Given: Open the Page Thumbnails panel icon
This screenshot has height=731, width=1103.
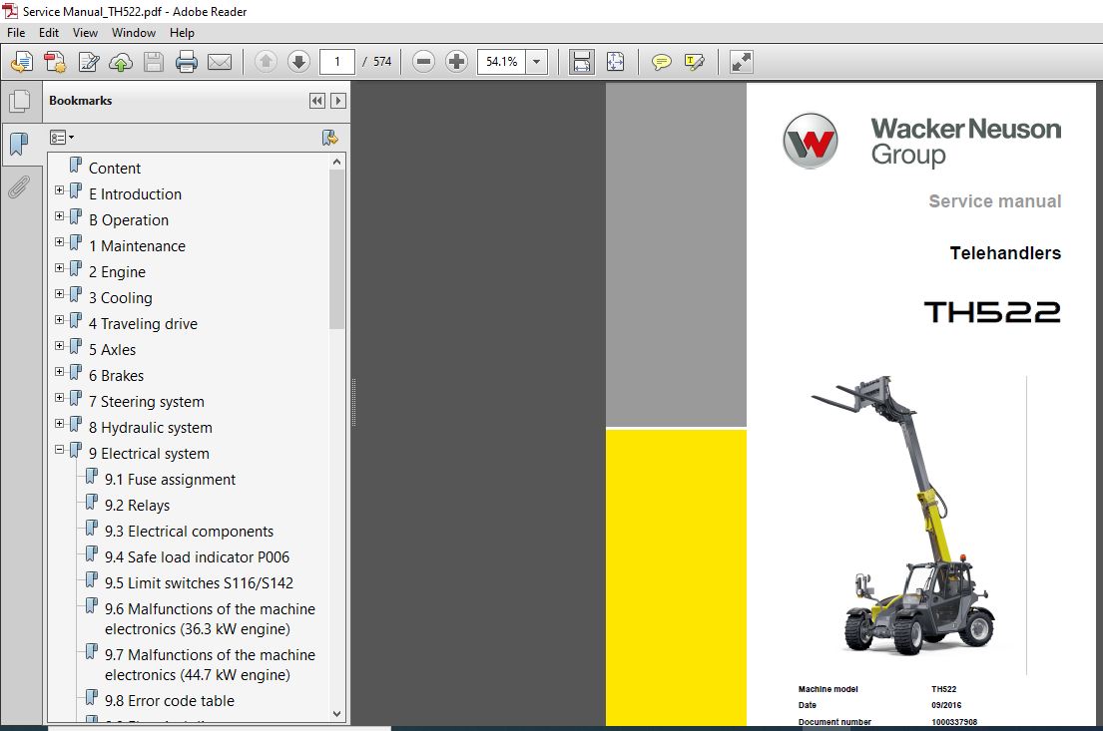Looking at the screenshot, I should 20,101.
